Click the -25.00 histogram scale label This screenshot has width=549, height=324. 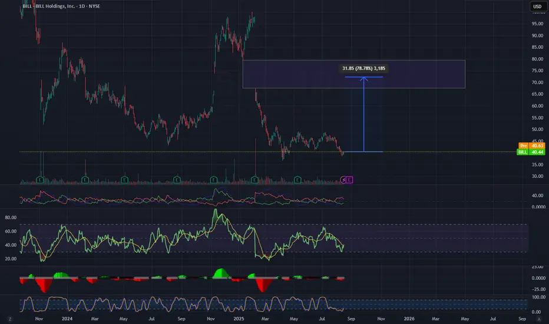coord(538,289)
